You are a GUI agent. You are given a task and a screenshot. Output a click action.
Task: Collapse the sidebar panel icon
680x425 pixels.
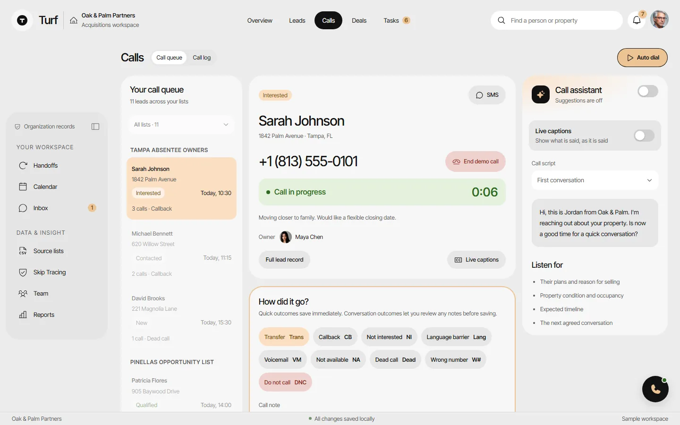pyautogui.click(x=95, y=127)
